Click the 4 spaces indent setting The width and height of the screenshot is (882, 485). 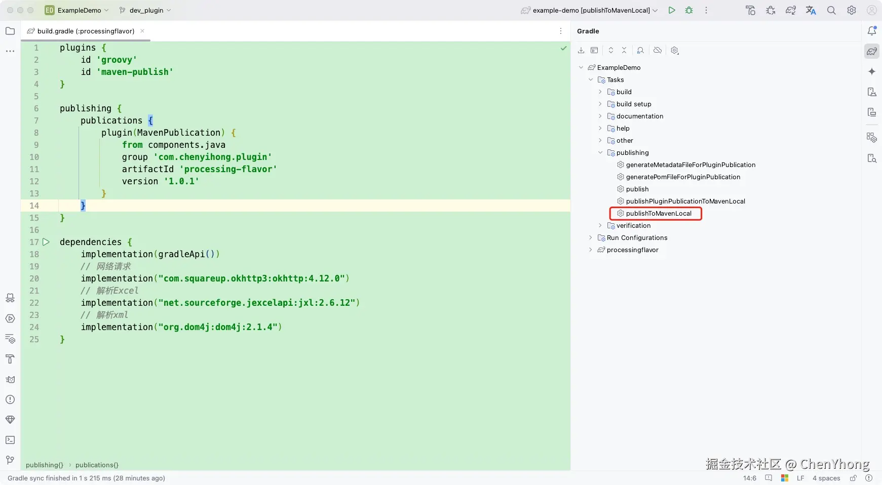pos(826,478)
